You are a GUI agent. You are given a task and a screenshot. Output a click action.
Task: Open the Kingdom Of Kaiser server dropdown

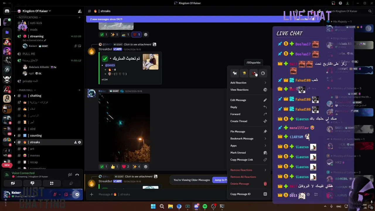[x=37, y=11]
